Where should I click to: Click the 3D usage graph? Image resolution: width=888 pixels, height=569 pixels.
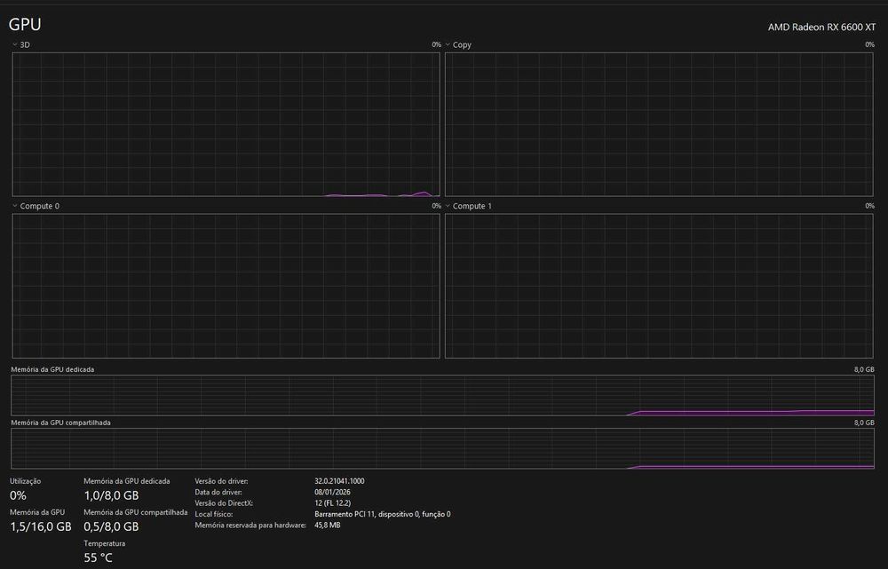click(x=226, y=124)
